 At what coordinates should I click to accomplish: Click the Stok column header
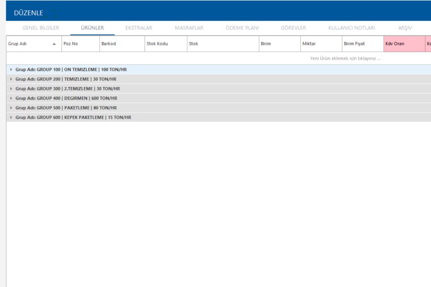[223, 44]
